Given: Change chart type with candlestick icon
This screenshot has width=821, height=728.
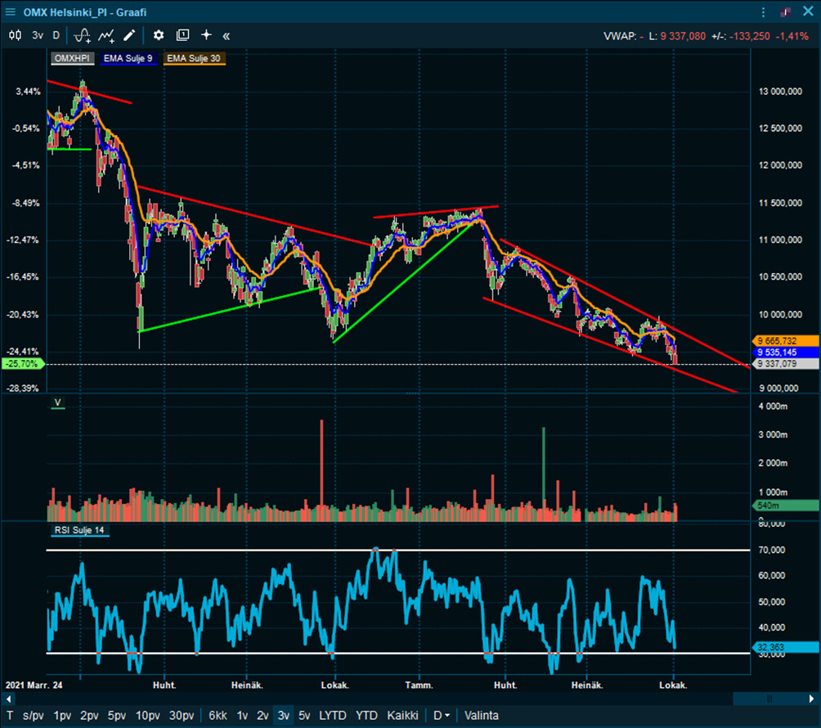Looking at the screenshot, I should [16, 36].
